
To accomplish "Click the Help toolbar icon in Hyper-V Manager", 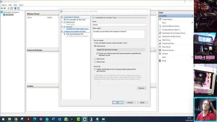I will (x=15, y=8).
